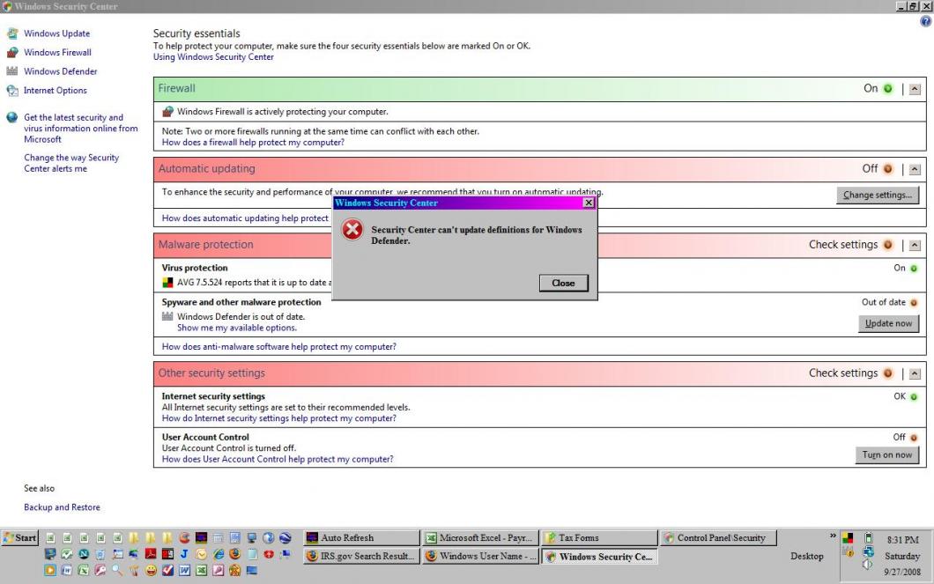
Task: Switch to Microsoft Excel taskbar window
Action: pyautogui.click(x=481, y=537)
